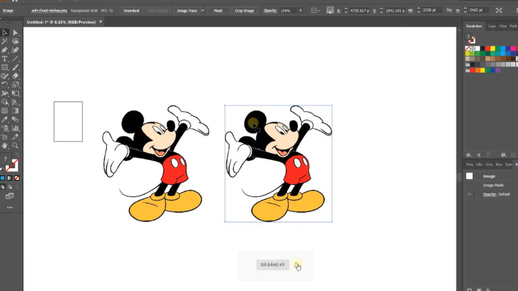This screenshot has width=518, height=291.
Task: Choose the Mesh tool
Action: [5, 111]
